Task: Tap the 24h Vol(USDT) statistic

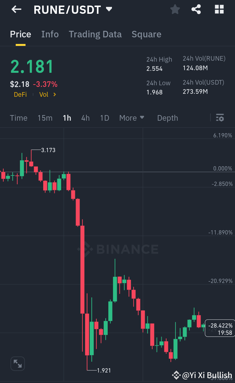Action: point(203,87)
